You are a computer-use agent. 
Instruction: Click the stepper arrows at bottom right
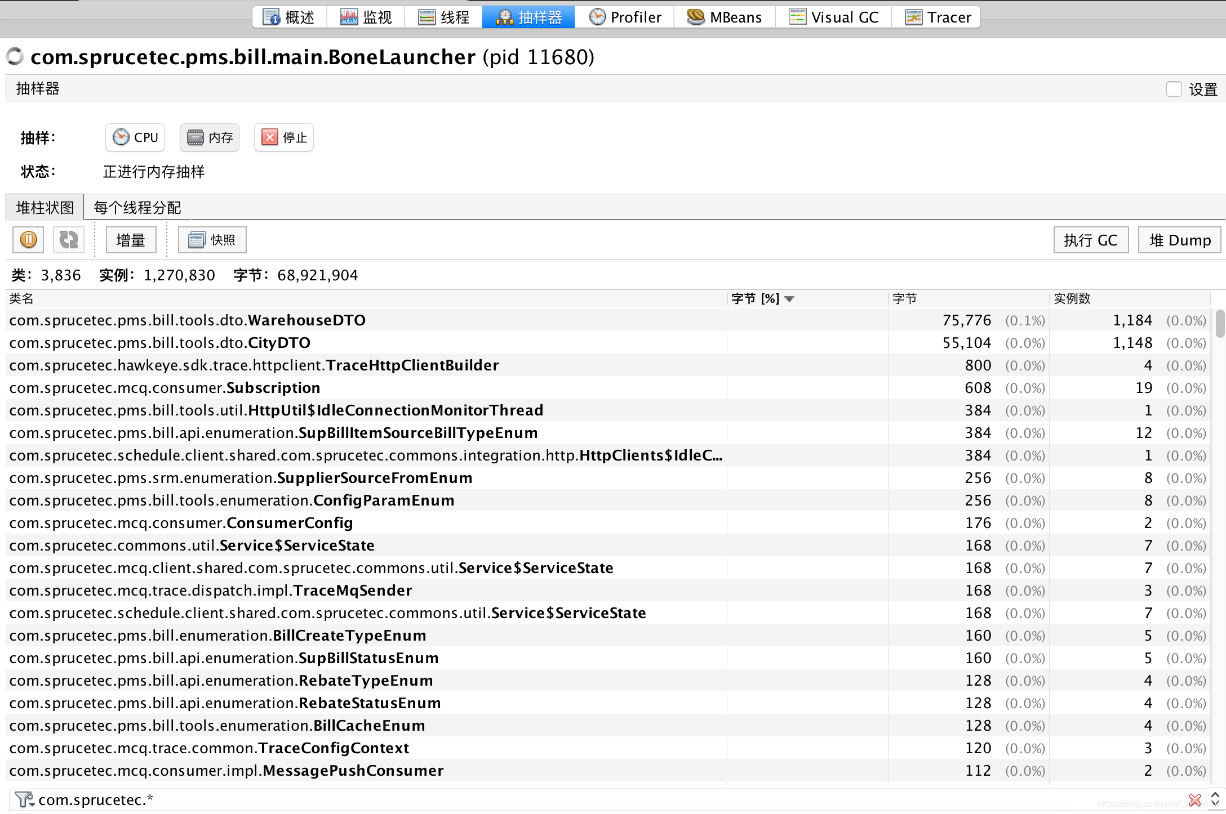click(1215, 799)
